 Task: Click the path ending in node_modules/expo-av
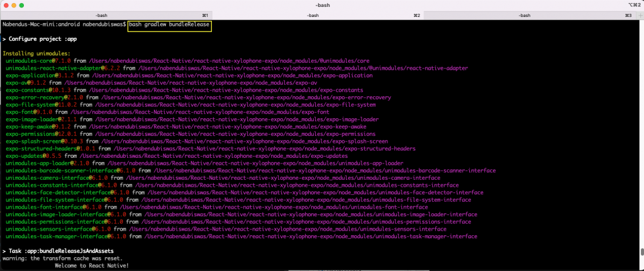coord(190,83)
